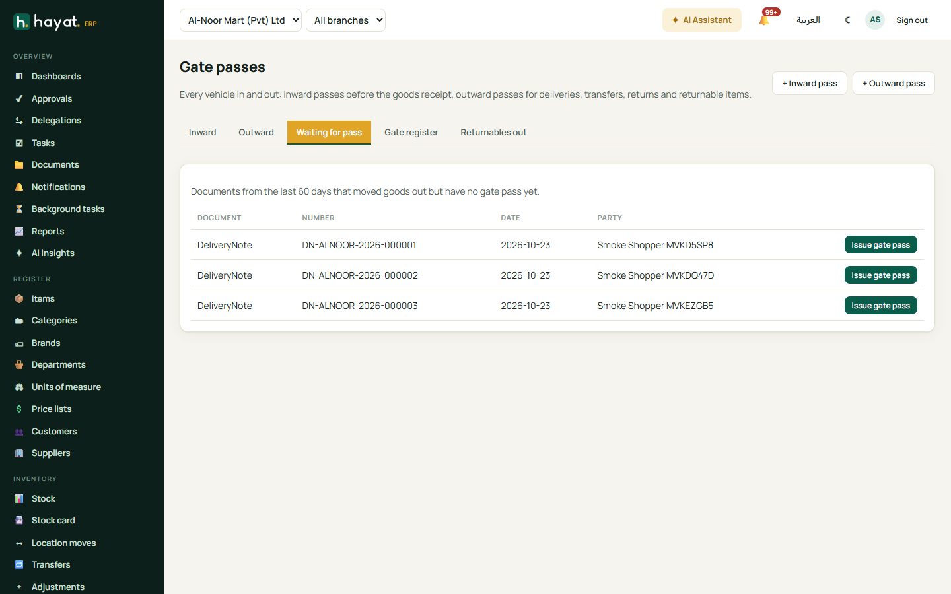951x594 pixels.
Task: Issue gate pass for DN-ALNOOR-2026-000001
Action: (x=880, y=245)
